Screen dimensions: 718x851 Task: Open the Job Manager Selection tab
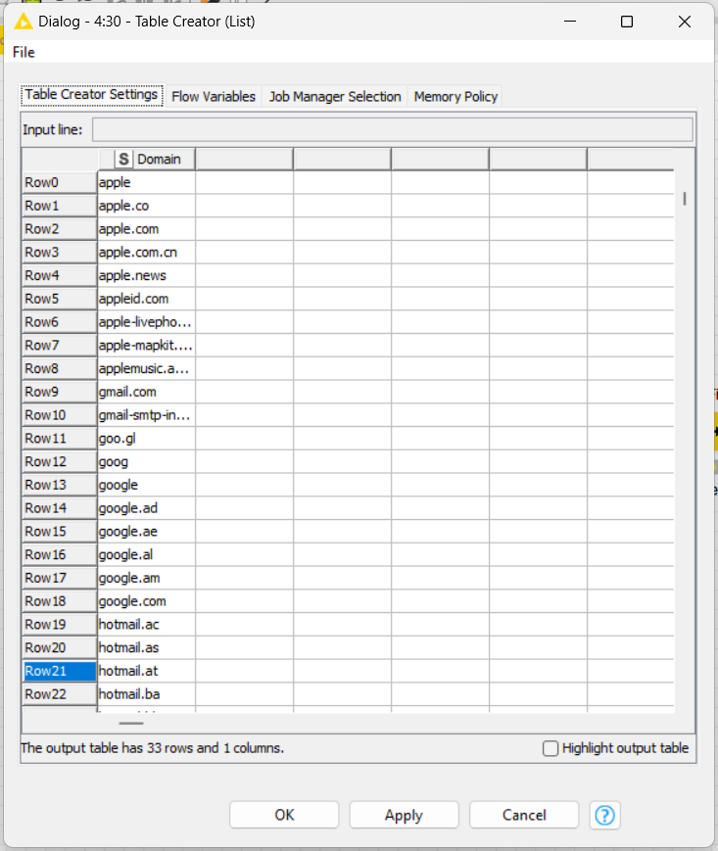(x=335, y=96)
